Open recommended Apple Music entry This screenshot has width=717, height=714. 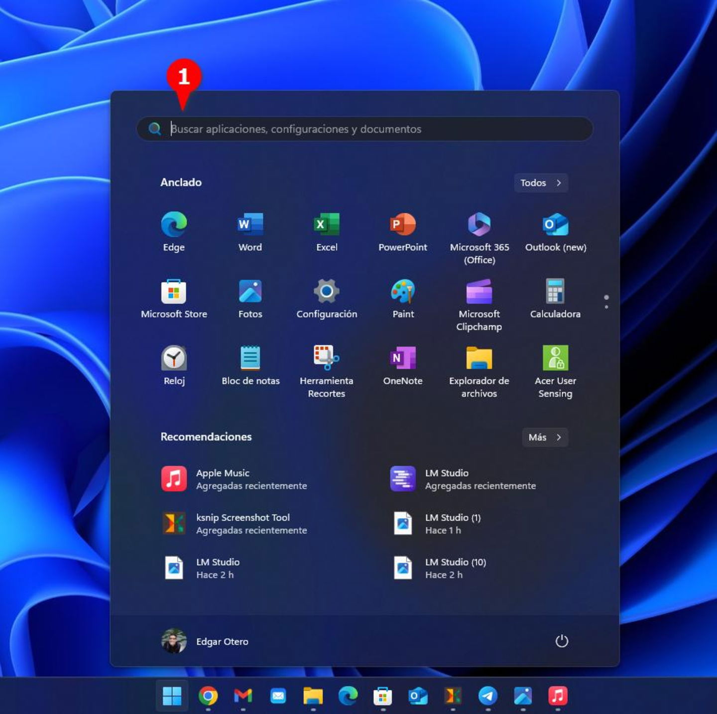click(x=234, y=479)
